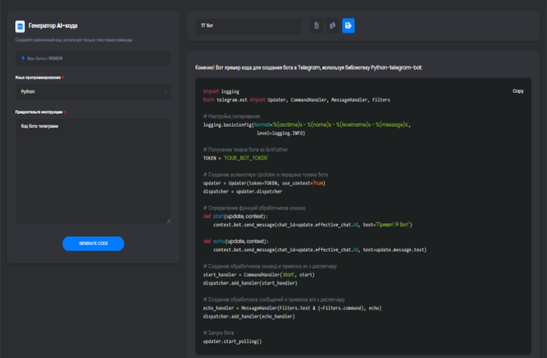Click the document file icon in the toolbar
Screen dimensions: 547x358
[316, 25]
